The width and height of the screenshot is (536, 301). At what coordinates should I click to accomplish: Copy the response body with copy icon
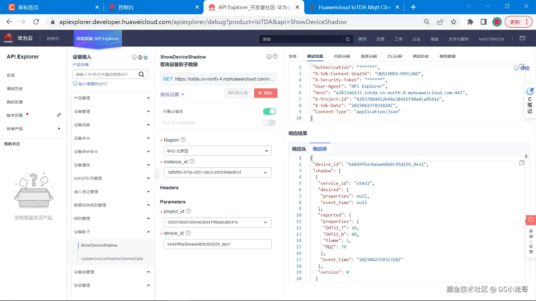pyautogui.click(x=521, y=163)
